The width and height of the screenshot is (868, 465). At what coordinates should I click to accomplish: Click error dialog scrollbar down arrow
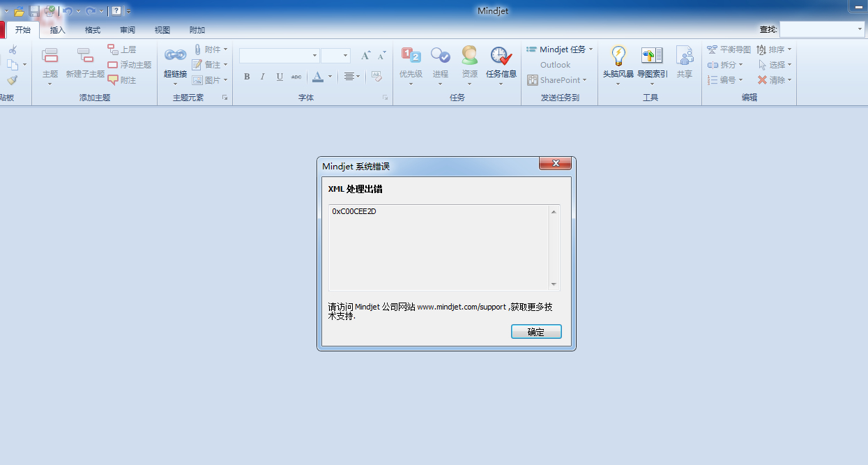554,284
